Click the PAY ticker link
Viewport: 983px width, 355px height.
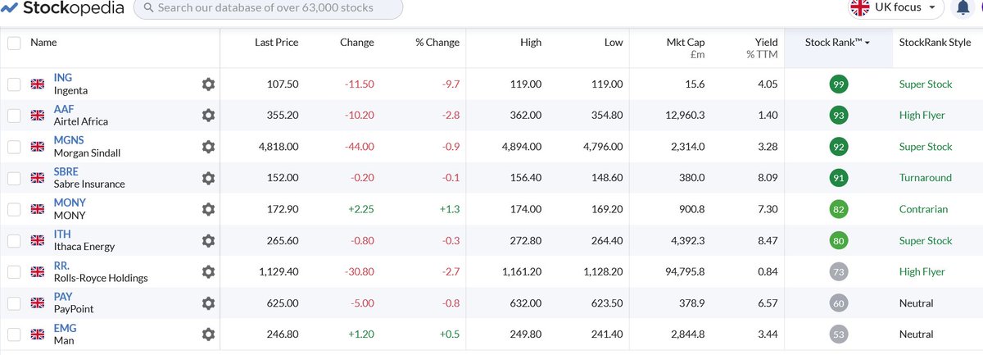pyautogui.click(x=63, y=297)
